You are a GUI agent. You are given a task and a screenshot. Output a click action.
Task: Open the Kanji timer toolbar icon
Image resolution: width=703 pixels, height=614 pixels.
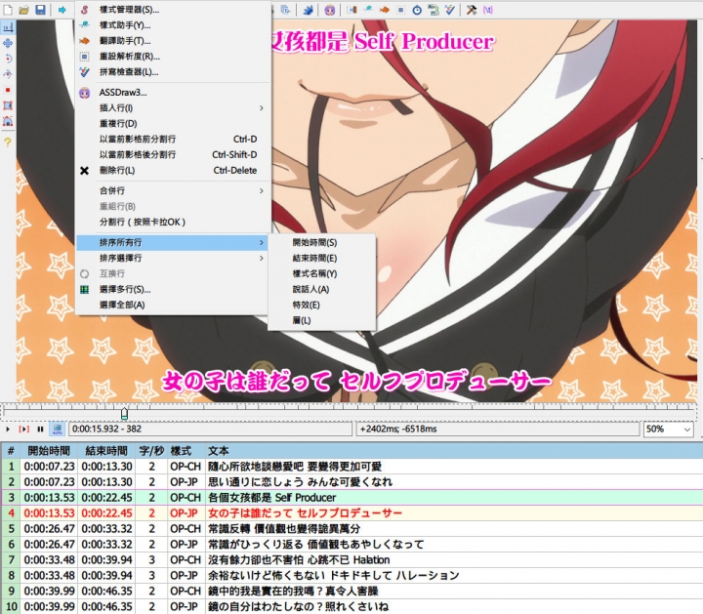pos(434,10)
